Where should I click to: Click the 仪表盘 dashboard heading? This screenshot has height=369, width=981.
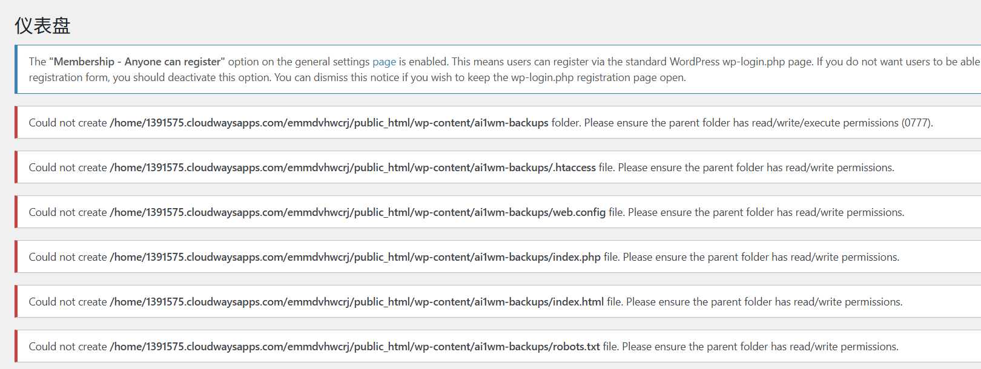[x=42, y=26]
